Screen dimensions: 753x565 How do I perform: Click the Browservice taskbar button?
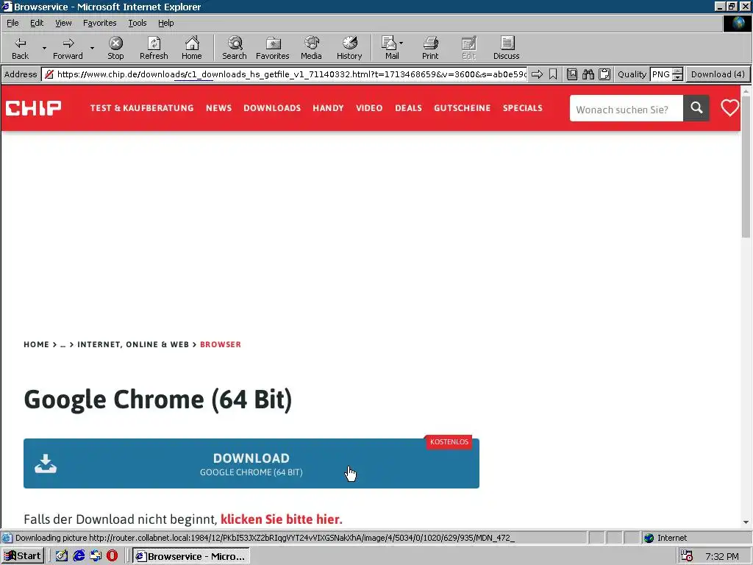[190, 556]
